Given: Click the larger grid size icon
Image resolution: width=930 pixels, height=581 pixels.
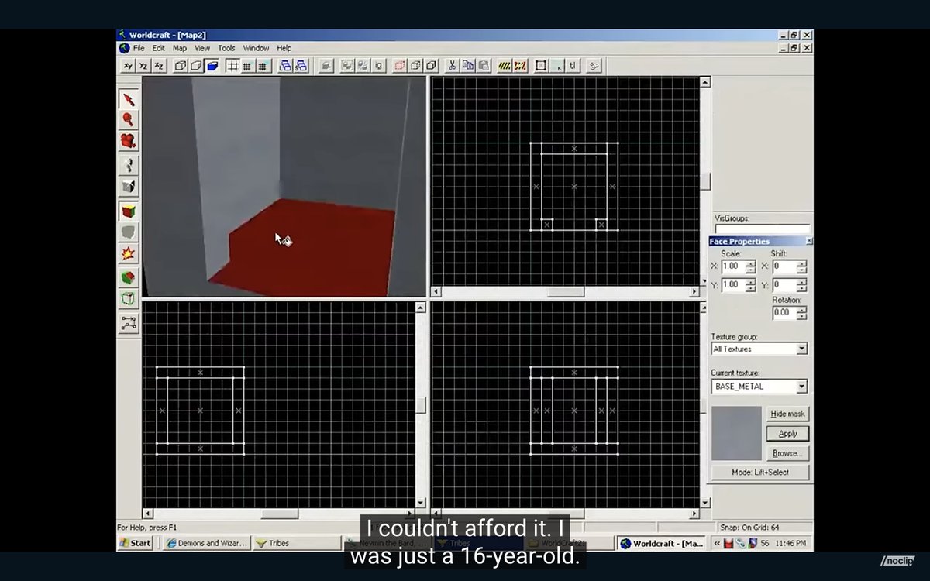Looking at the screenshot, I should [263, 66].
